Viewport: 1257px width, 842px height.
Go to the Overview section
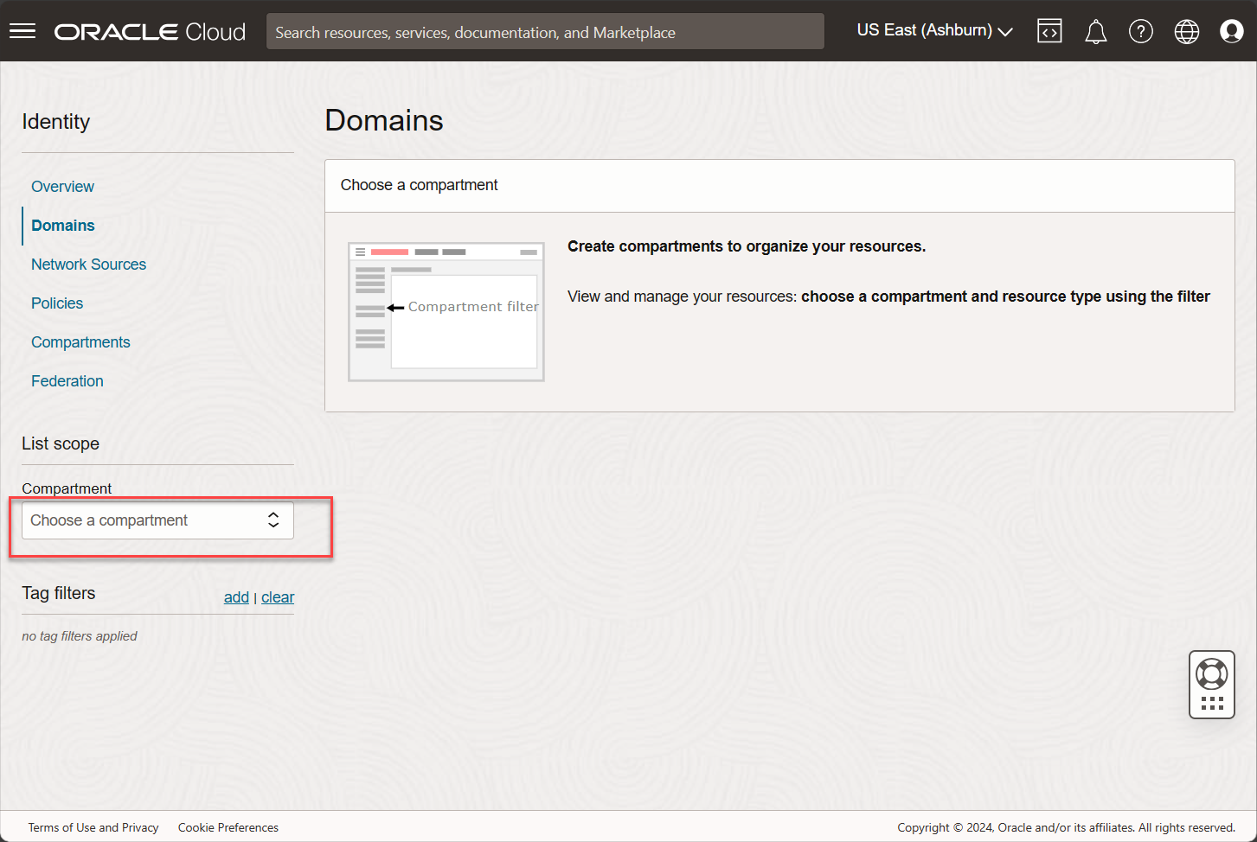coord(62,187)
